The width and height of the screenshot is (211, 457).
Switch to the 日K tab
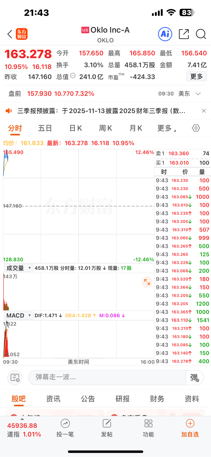tap(76, 128)
